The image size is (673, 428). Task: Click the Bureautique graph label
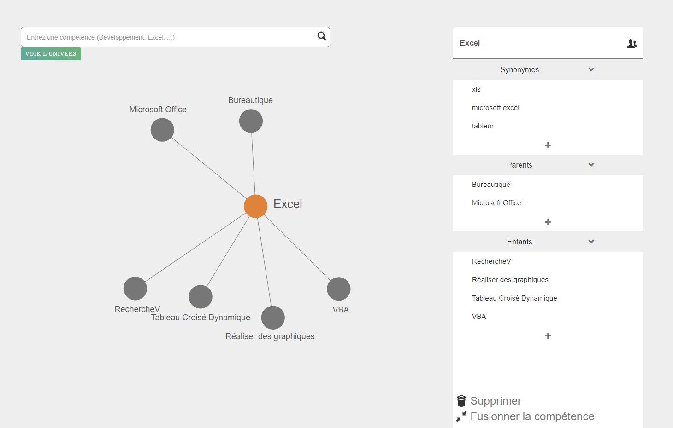click(x=250, y=100)
